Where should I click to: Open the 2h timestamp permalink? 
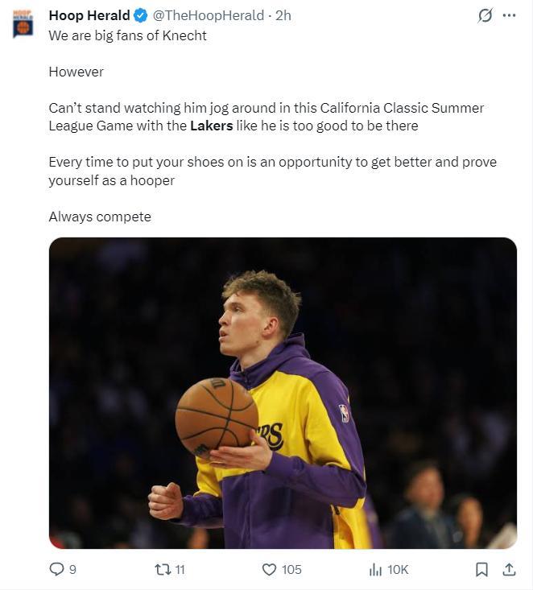(x=283, y=15)
